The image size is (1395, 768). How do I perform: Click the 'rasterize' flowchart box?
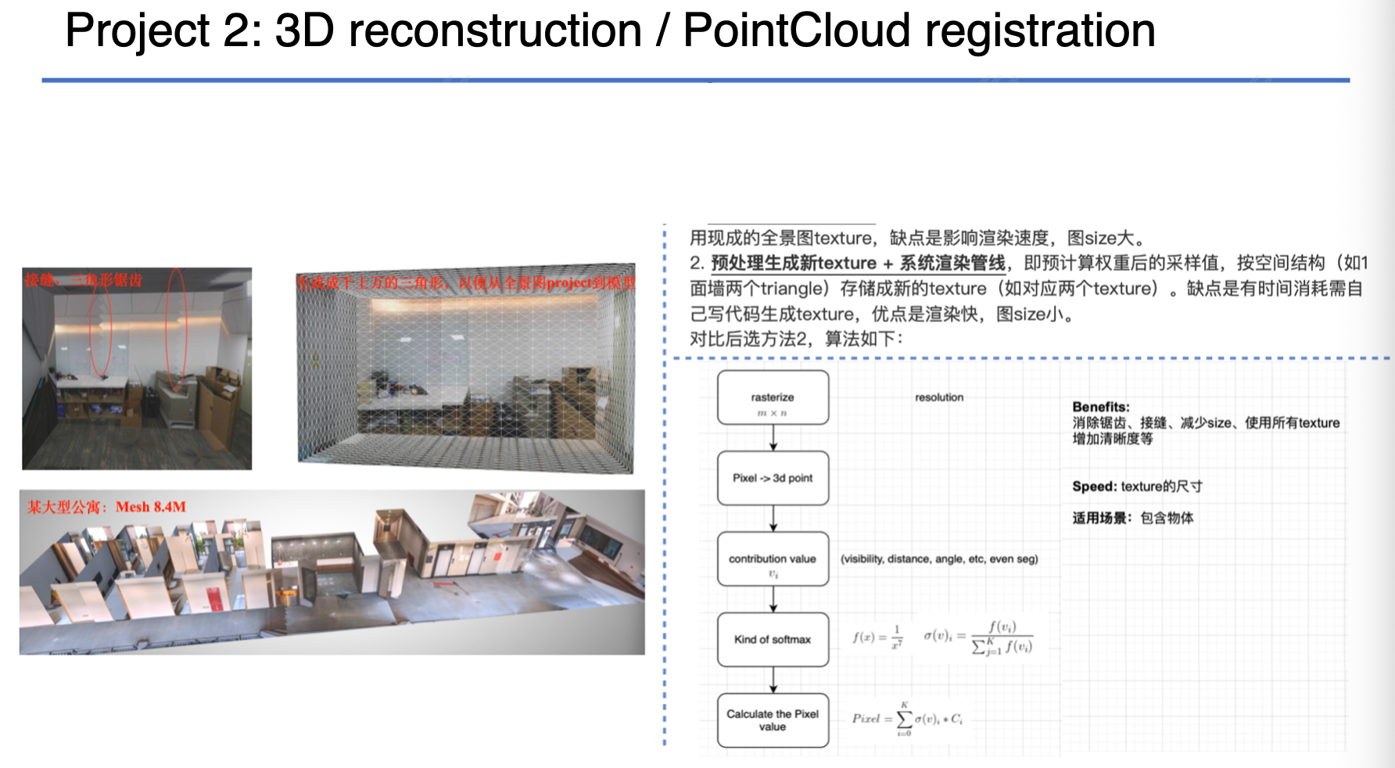pyautogui.click(x=773, y=398)
